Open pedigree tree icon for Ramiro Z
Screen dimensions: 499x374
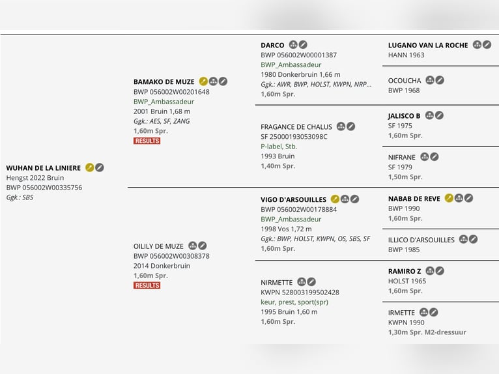(x=430, y=271)
